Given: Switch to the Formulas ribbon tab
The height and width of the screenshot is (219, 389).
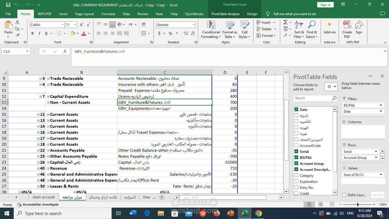Looking at the screenshot, I should point(108,14).
